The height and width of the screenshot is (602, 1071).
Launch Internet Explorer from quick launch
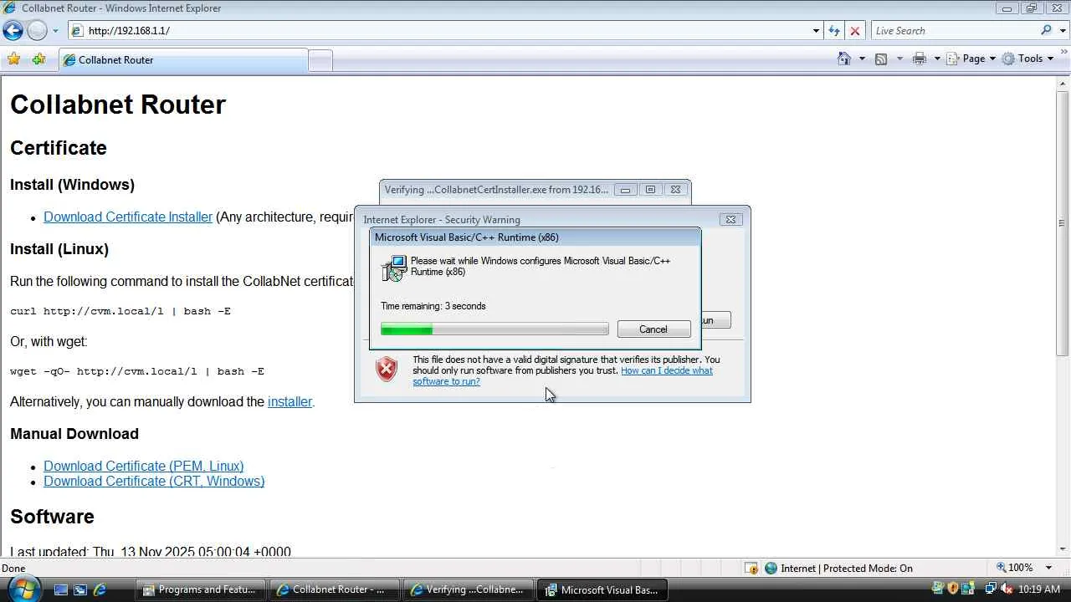coord(100,589)
